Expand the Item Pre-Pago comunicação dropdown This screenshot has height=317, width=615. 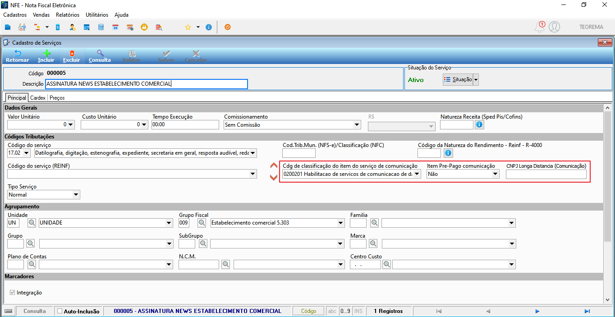[495, 174]
